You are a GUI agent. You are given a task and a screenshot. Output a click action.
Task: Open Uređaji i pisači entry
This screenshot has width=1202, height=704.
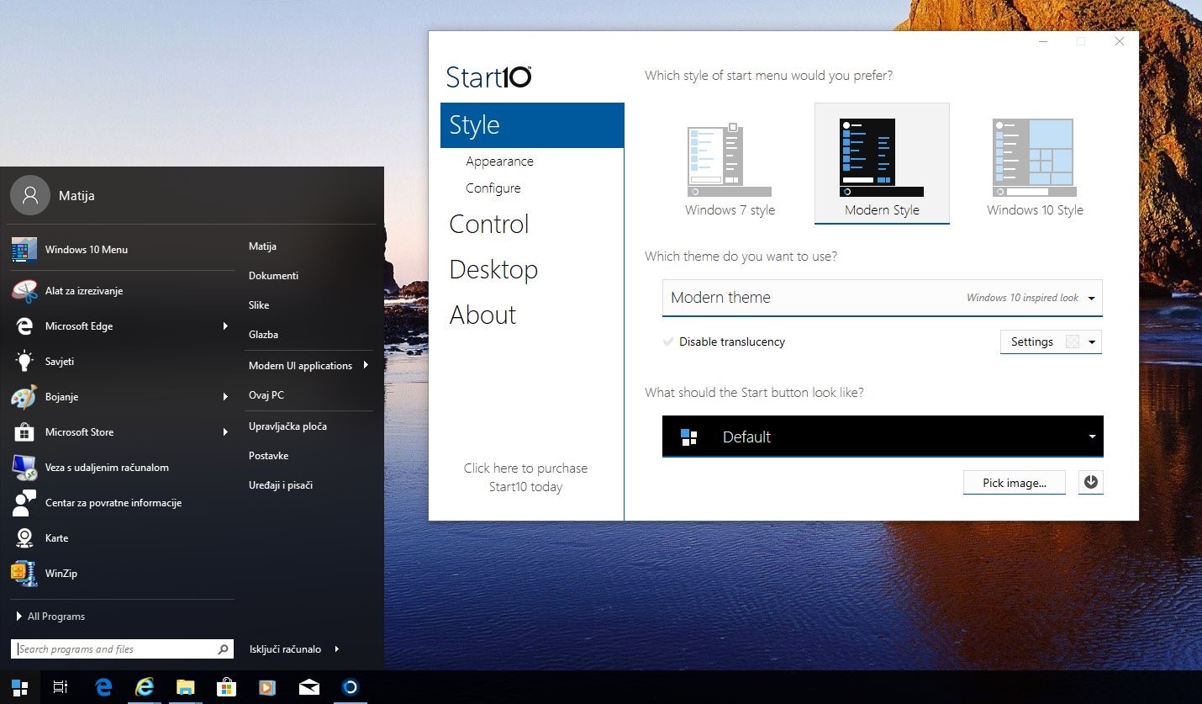[281, 485]
